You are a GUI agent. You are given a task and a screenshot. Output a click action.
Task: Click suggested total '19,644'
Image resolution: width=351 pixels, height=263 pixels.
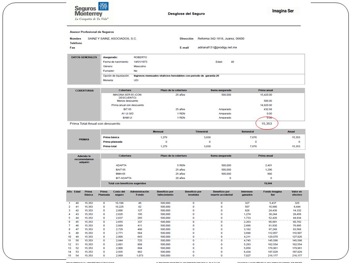[268, 183]
